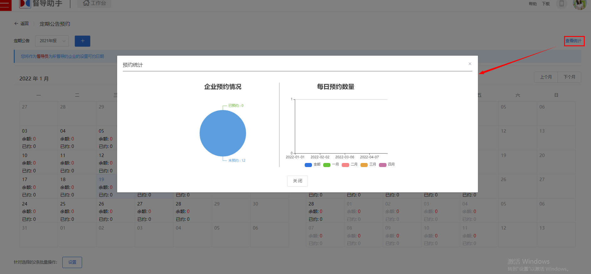Go to previous month with 上个月
The height and width of the screenshot is (274, 591).
pyautogui.click(x=546, y=77)
